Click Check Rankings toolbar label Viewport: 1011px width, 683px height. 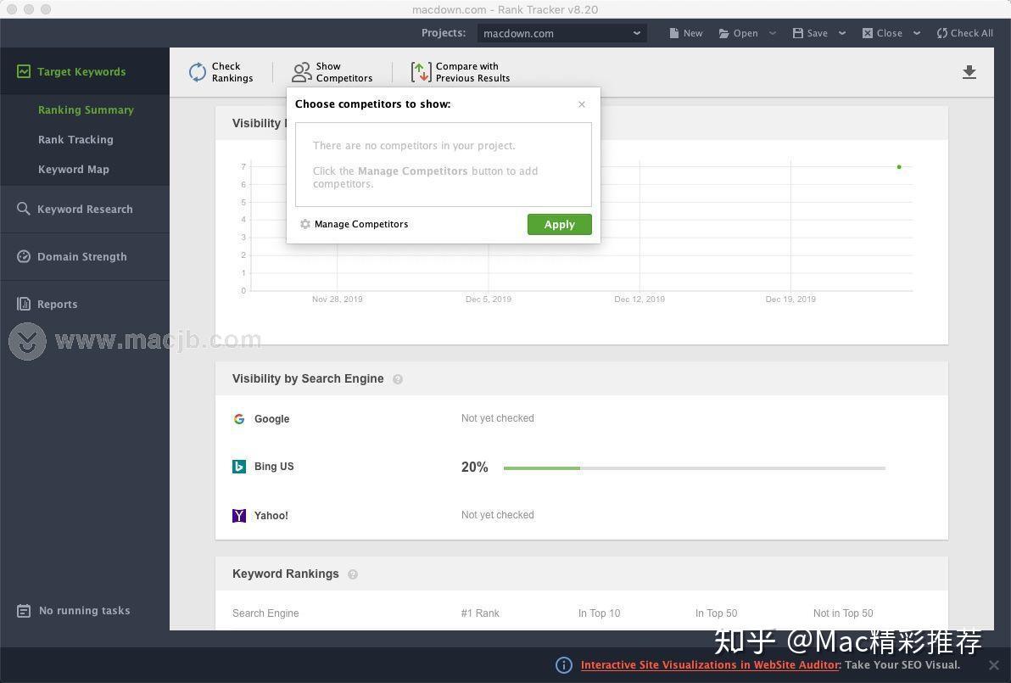pyautogui.click(x=232, y=71)
